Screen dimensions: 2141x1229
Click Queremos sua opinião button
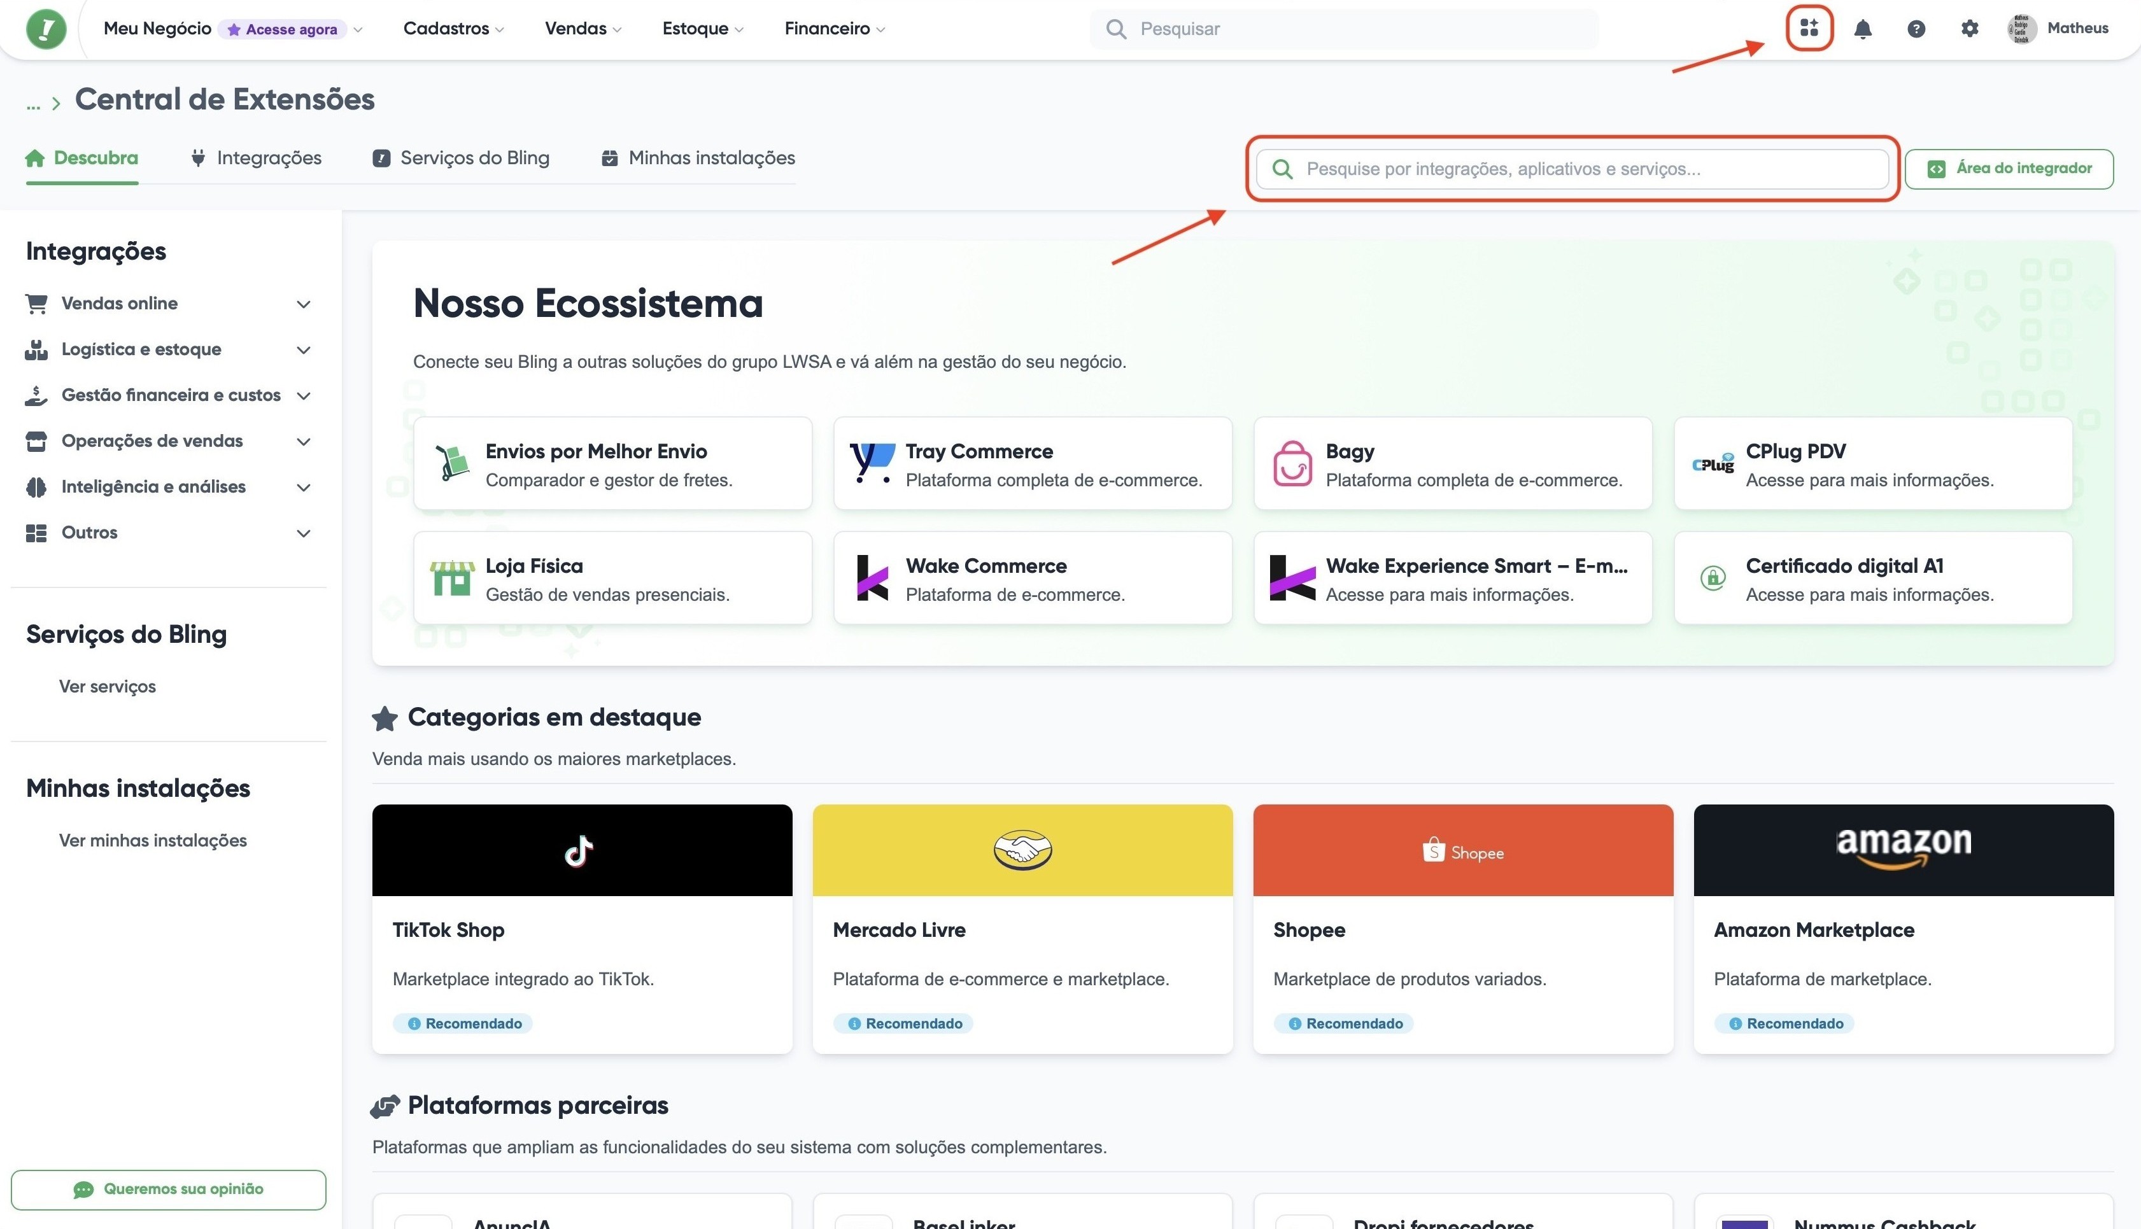click(169, 1190)
